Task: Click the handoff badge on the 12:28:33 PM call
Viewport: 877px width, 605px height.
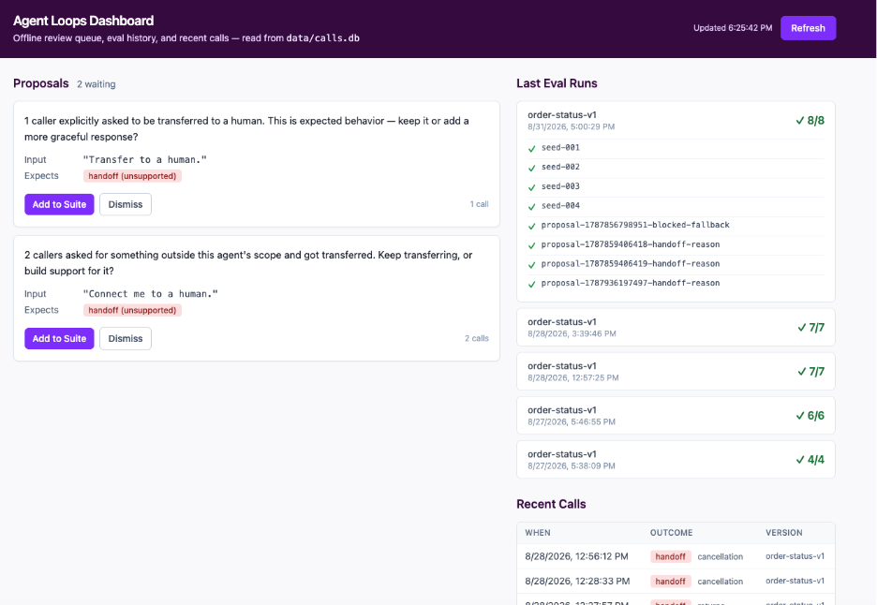Action: pyautogui.click(x=671, y=582)
